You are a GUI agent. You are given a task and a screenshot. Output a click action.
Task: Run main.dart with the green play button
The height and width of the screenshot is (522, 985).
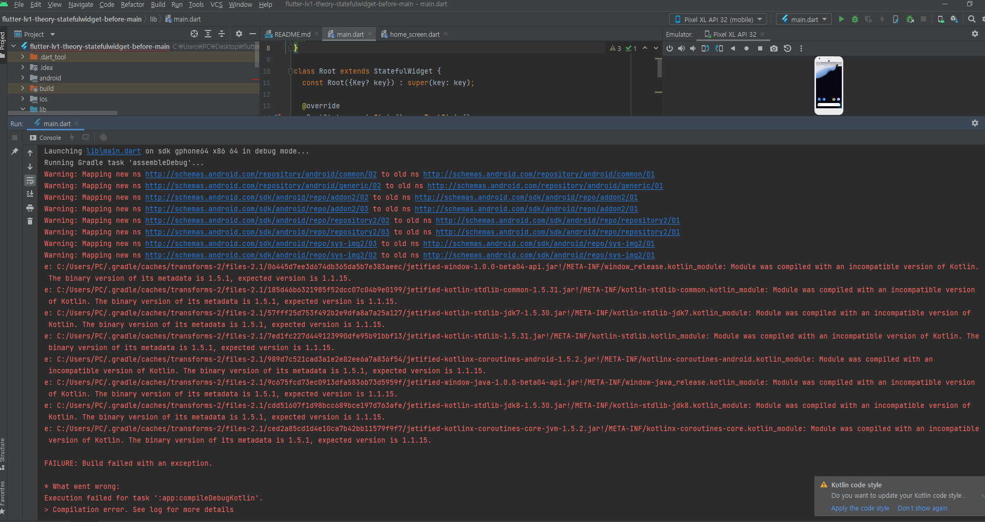[x=841, y=19]
